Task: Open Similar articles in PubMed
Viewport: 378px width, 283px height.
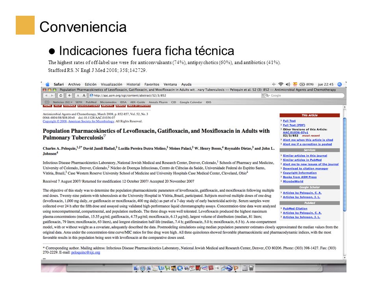Action: click(x=302, y=160)
